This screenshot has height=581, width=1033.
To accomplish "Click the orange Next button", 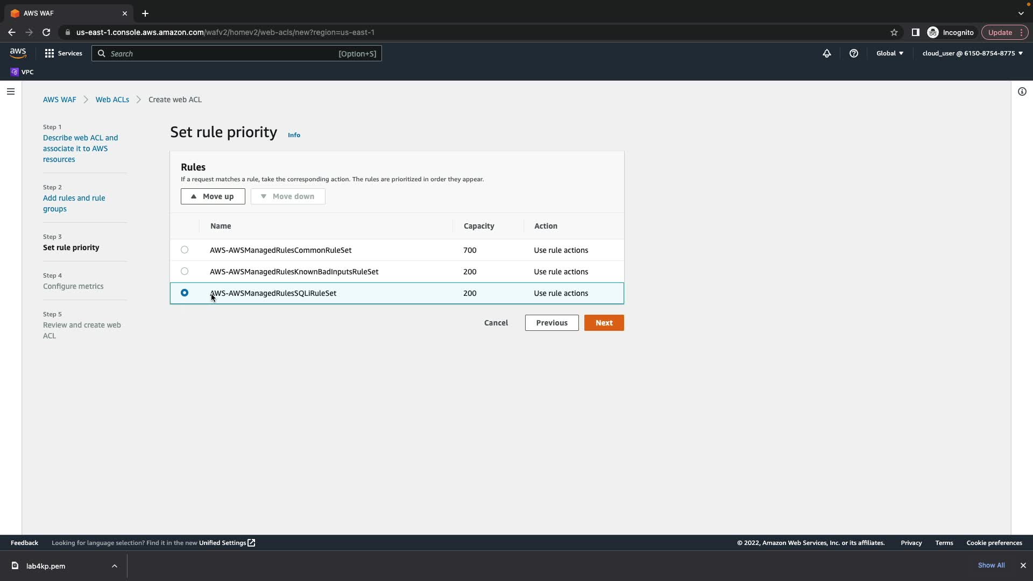I will pos(604,323).
